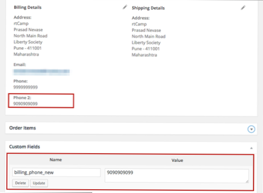Click the Name column header
The width and height of the screenshot is (263, 193).
[x=56, y=160]
